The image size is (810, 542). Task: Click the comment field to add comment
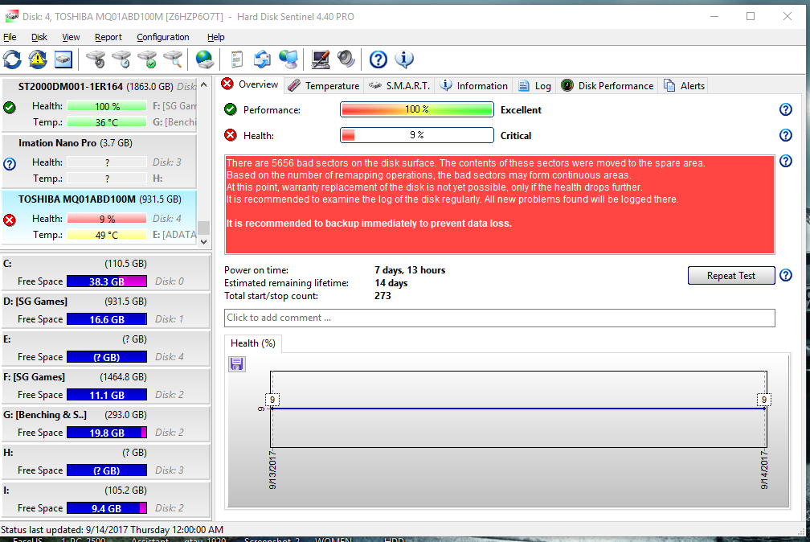coord(500,318)
